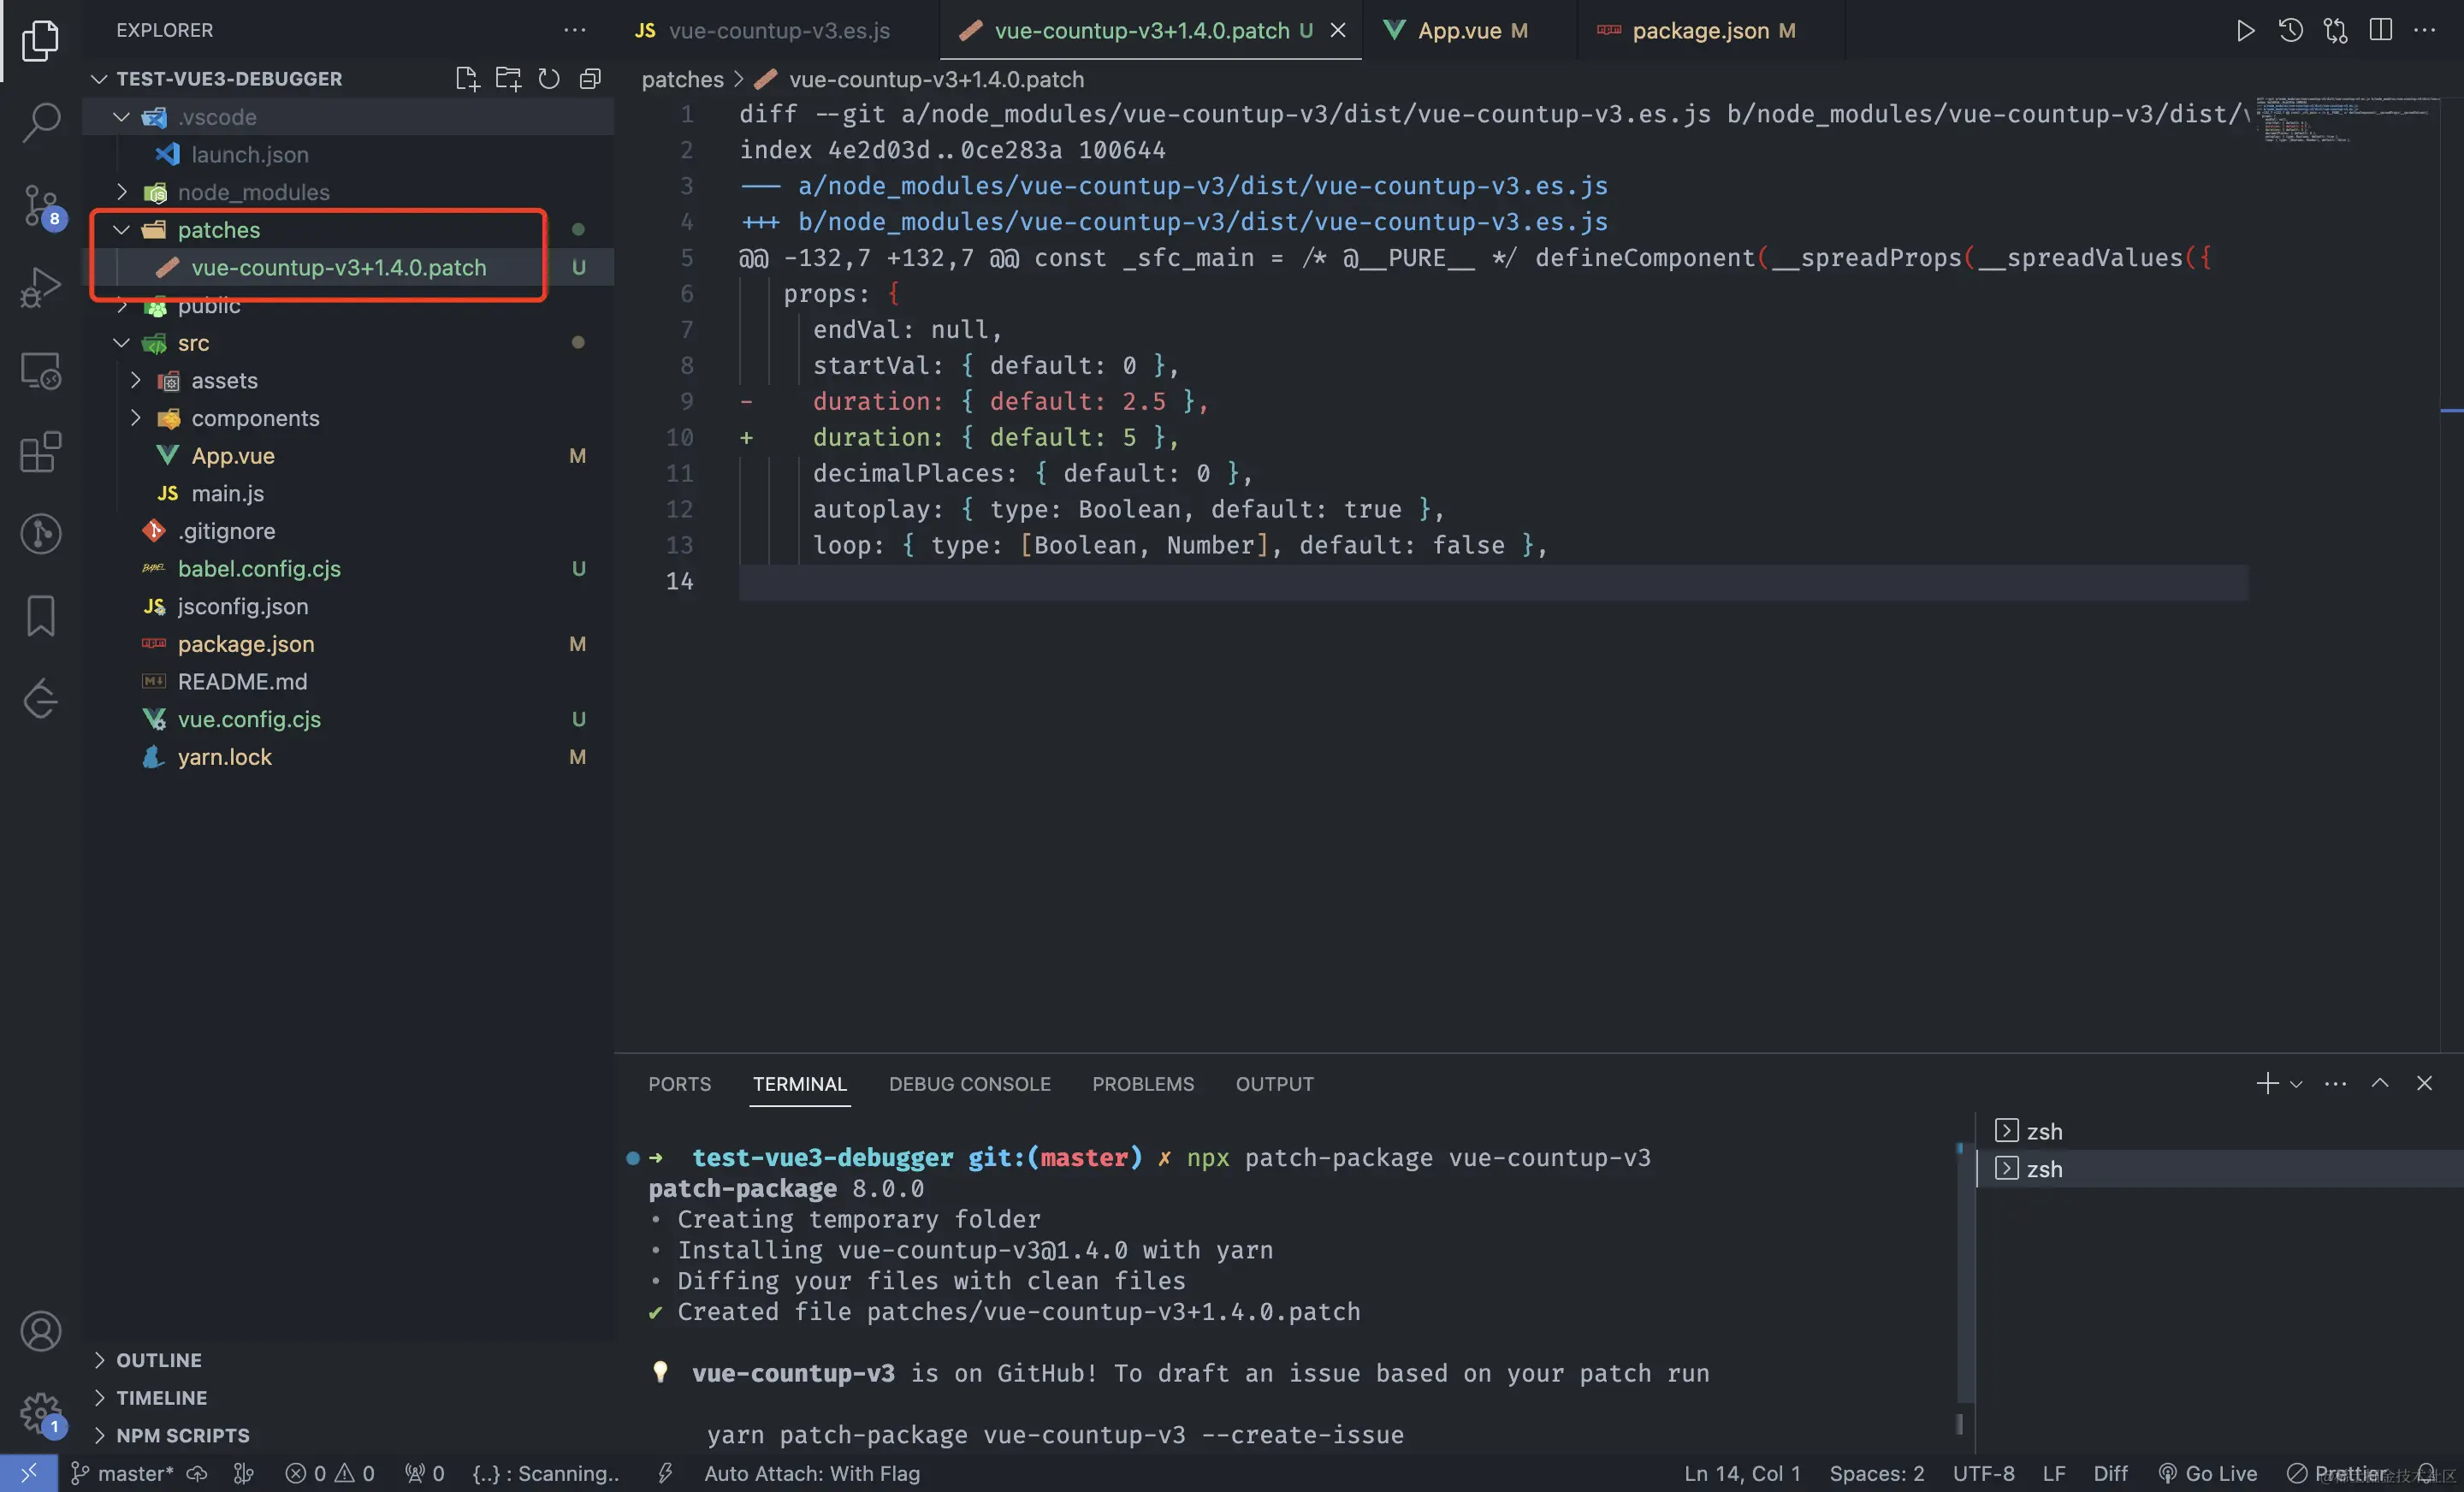The height and width of the screenshot is (1492, 2464).
Task: Switch to vue-countup-v3.es.js editor tab
Action: [x=776, y=30]
